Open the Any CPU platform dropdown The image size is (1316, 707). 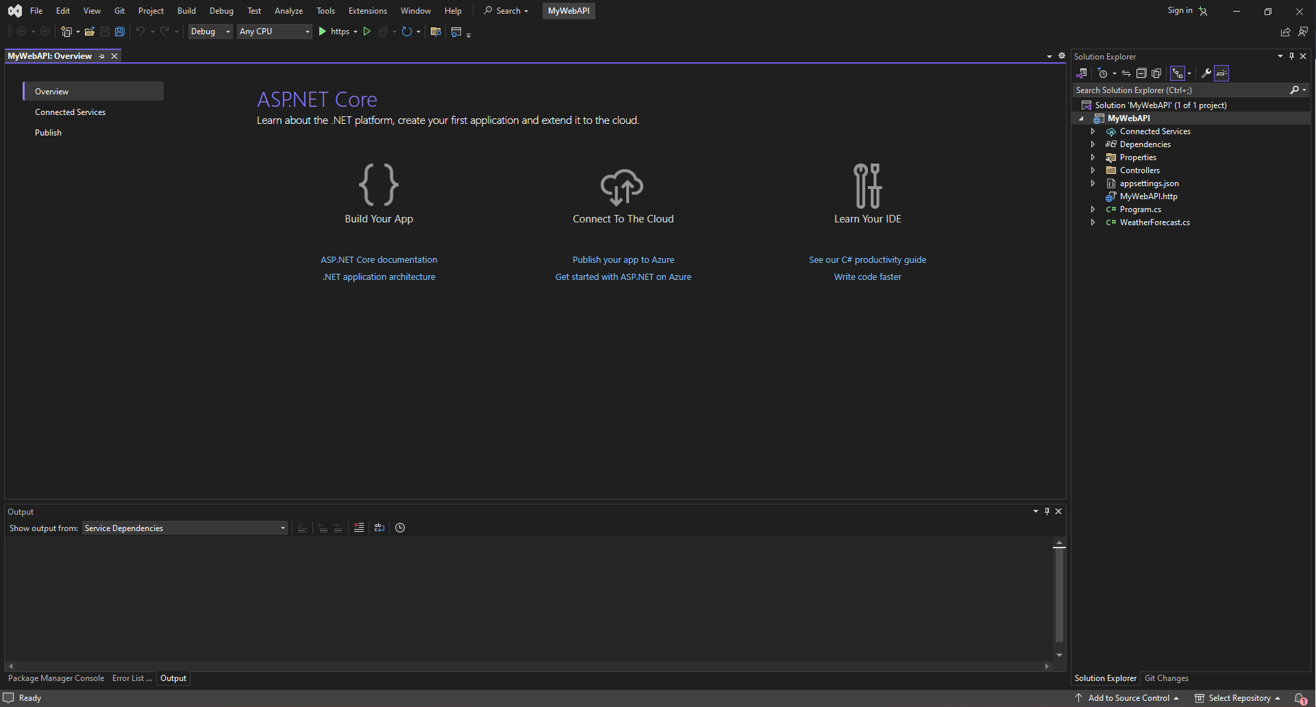[275, 31]
